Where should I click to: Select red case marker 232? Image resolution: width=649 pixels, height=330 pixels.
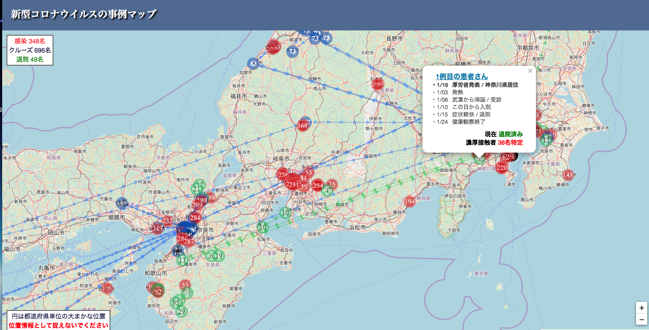[167, 221]
